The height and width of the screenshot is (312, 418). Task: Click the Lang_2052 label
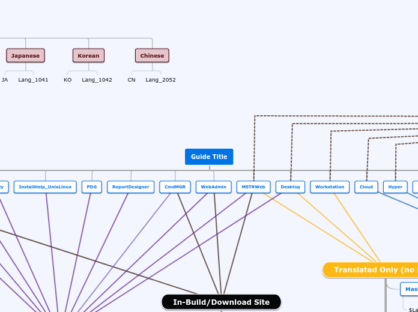[160, 80]
